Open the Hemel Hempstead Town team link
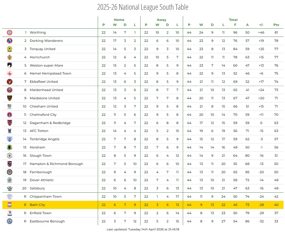Image resolution: width=285 pixels, height=233 pixels. pos(51,73)
